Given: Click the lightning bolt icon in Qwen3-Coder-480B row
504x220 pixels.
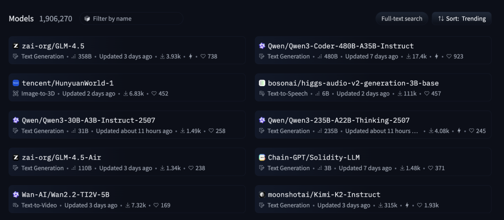Looking at the screenshot, I should [x=436, y=56].
